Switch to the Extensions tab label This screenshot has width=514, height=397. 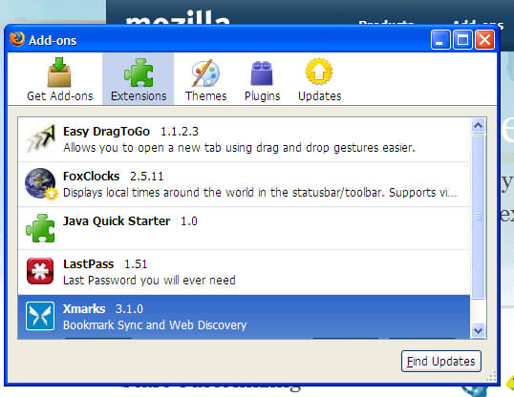click(139, 96)
